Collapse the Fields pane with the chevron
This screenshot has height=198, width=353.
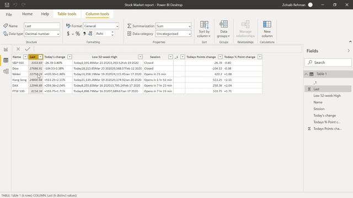click(349, 51)
